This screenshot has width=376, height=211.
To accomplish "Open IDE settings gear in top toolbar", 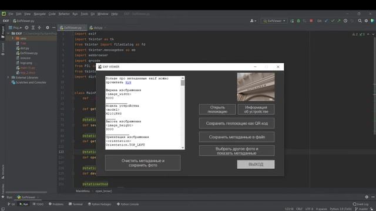I will (366, 21).
